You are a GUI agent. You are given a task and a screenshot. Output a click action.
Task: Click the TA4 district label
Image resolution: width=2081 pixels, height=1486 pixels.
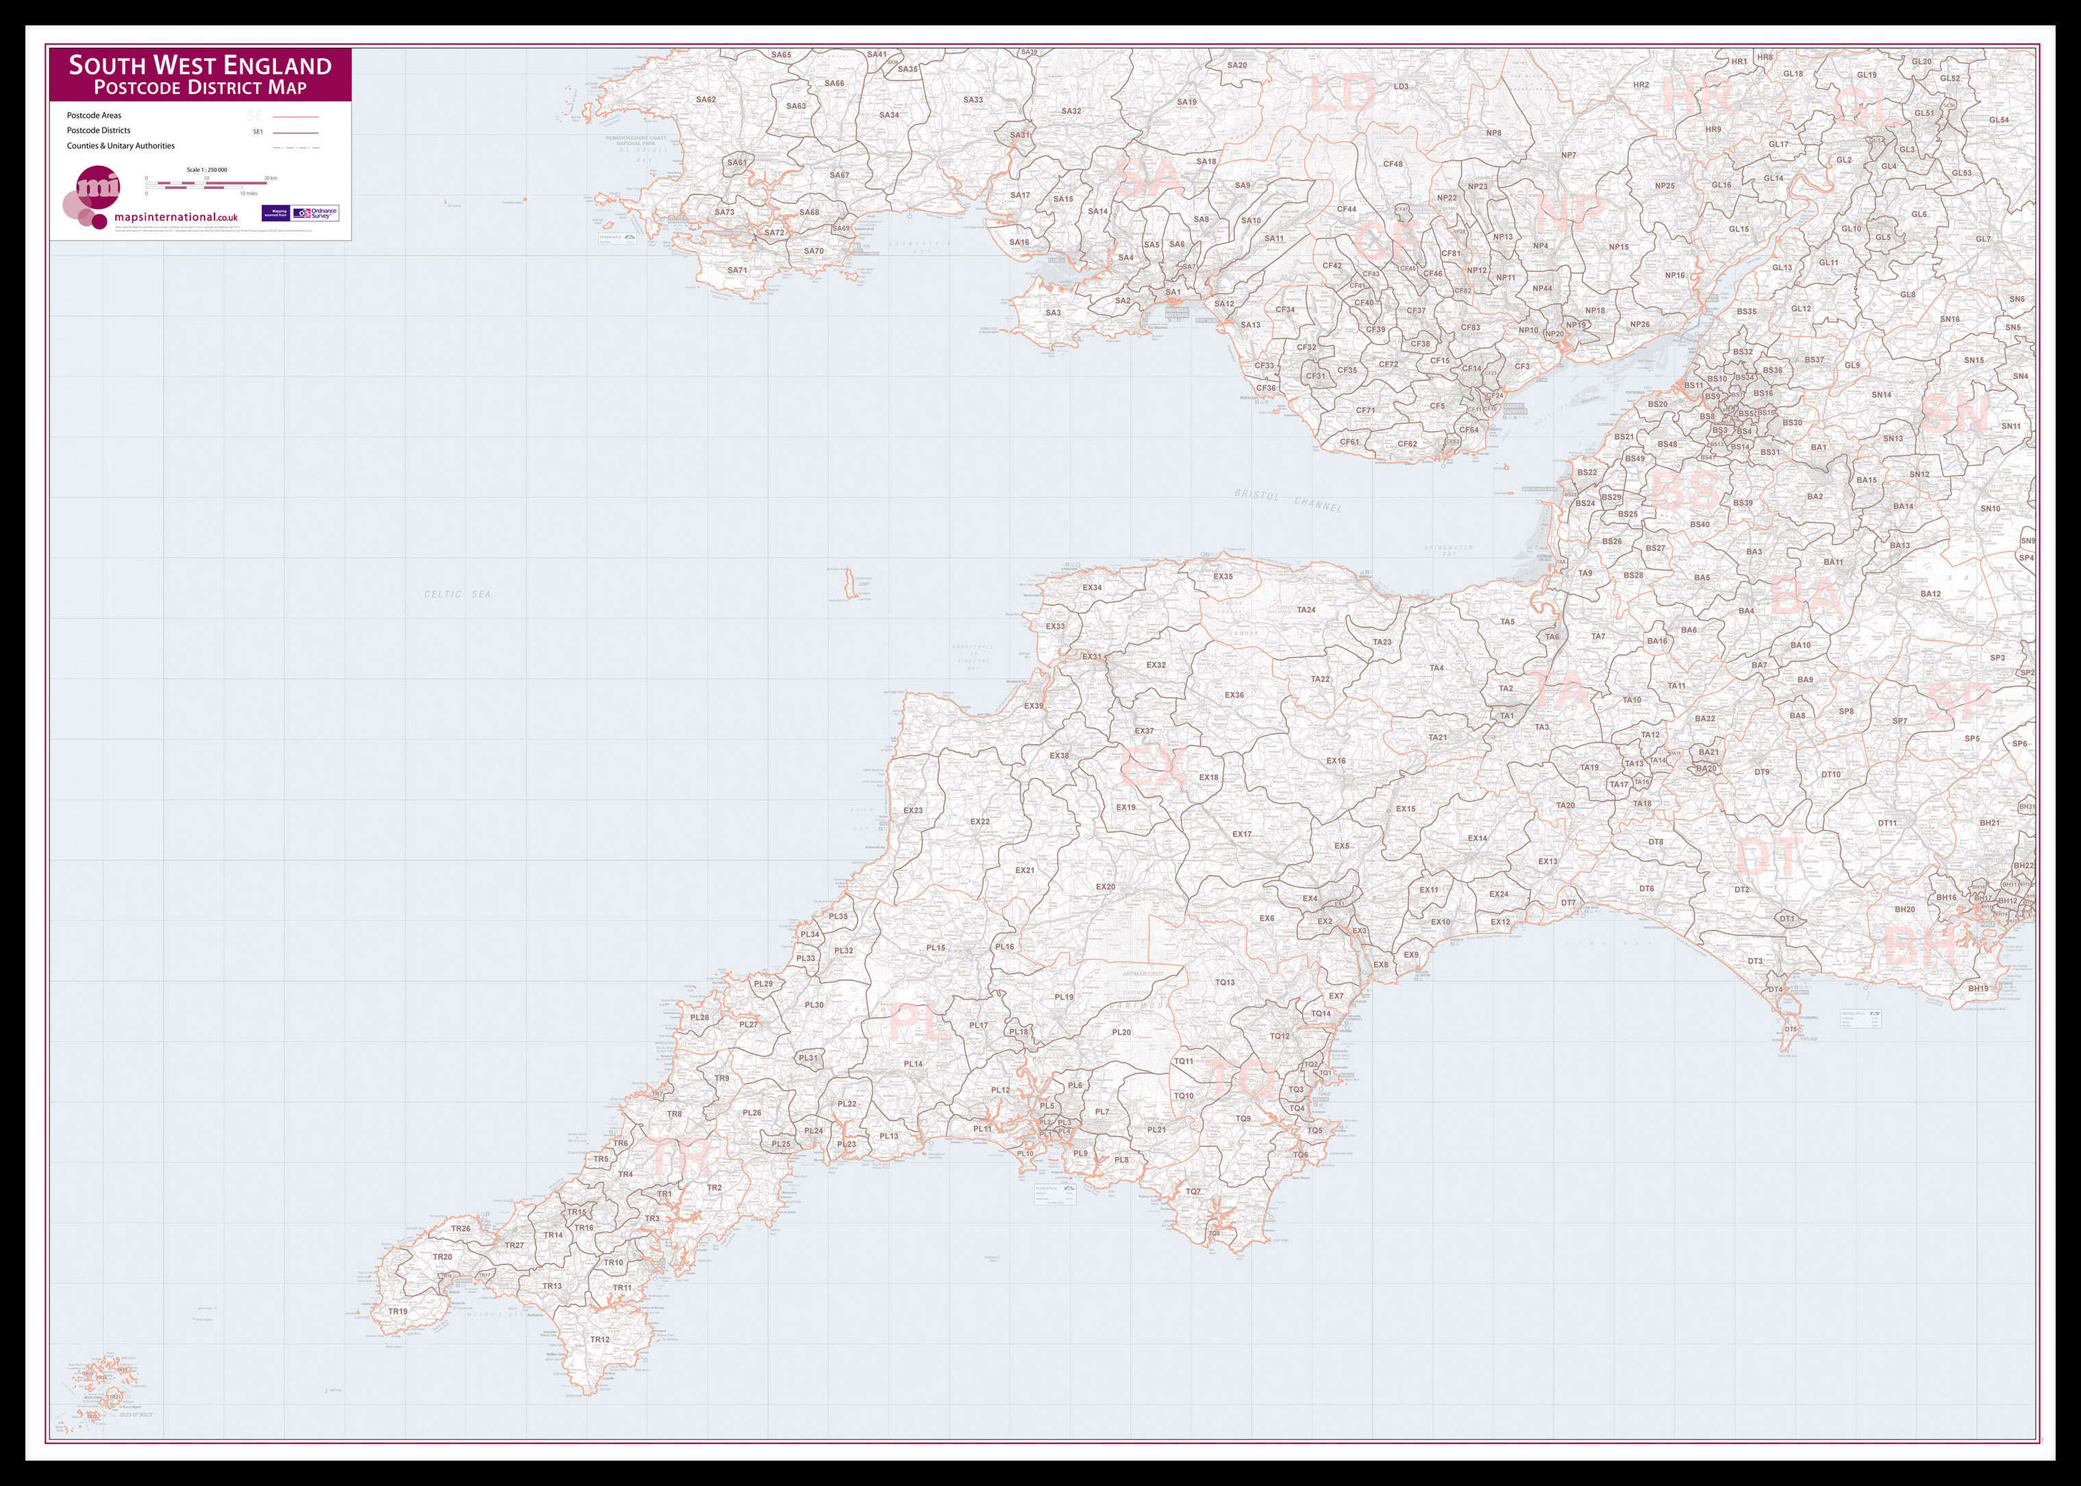coord(1436,668)
